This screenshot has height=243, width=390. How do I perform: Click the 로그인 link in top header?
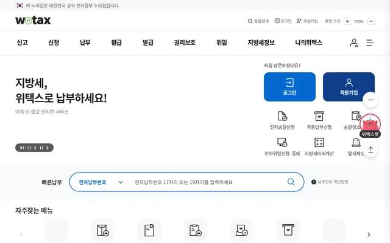pyautogui.click(x=283, y=21)
